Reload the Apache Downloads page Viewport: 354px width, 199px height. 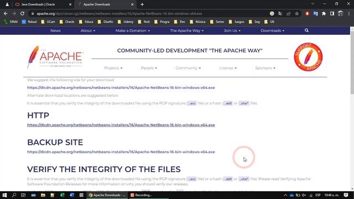(22, 13)
